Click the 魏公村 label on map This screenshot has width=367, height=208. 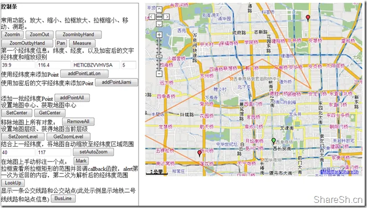[220, 89]
